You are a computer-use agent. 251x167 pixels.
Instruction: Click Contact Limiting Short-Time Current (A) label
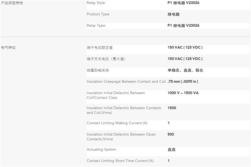point(120,161)
